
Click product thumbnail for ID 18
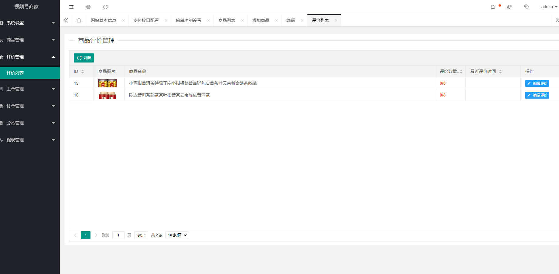pos(107,95)
